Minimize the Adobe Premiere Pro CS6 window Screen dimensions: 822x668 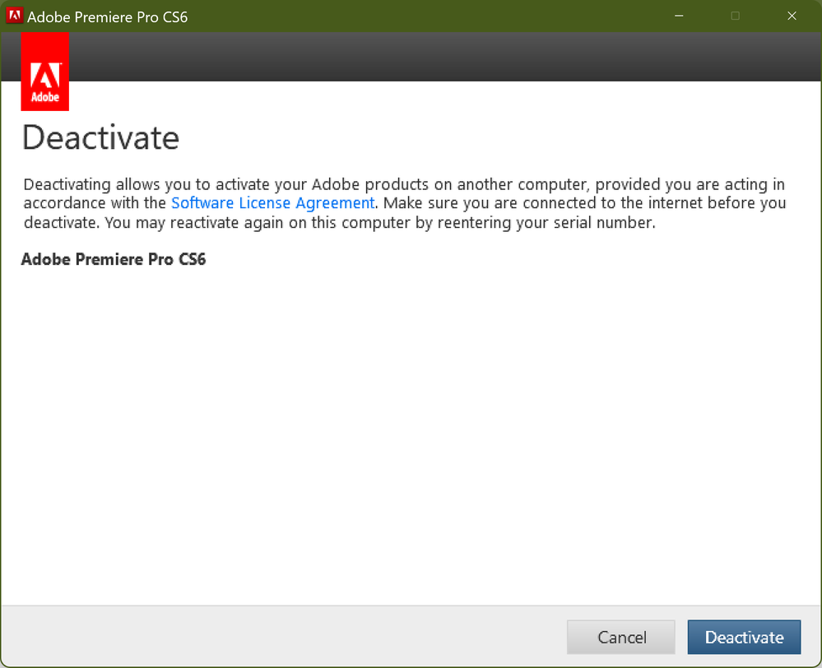tap(680, 16)
